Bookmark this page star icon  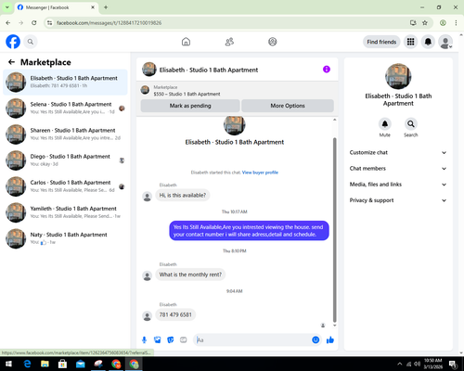[425, 23]
